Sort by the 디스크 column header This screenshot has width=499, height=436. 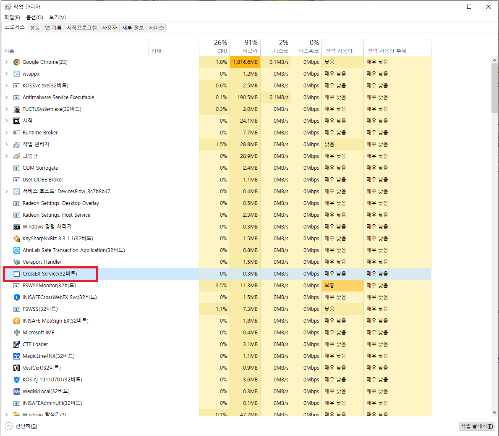coord(276,47)
